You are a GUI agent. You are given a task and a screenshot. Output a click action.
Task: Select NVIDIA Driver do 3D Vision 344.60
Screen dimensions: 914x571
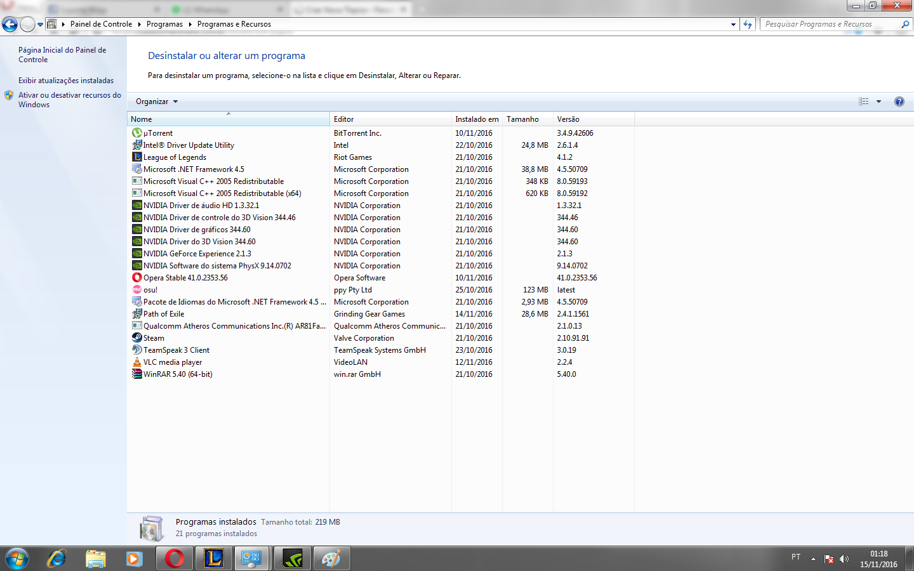coord(199,242)
